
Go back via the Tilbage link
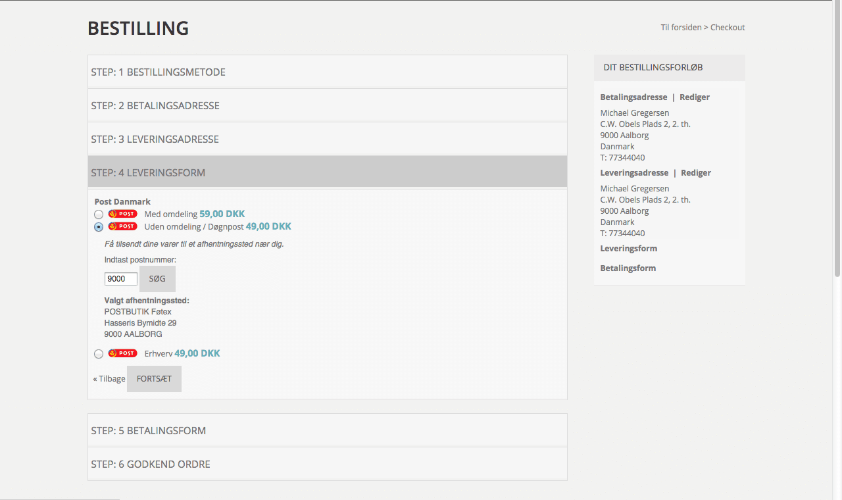click(109, 379)
